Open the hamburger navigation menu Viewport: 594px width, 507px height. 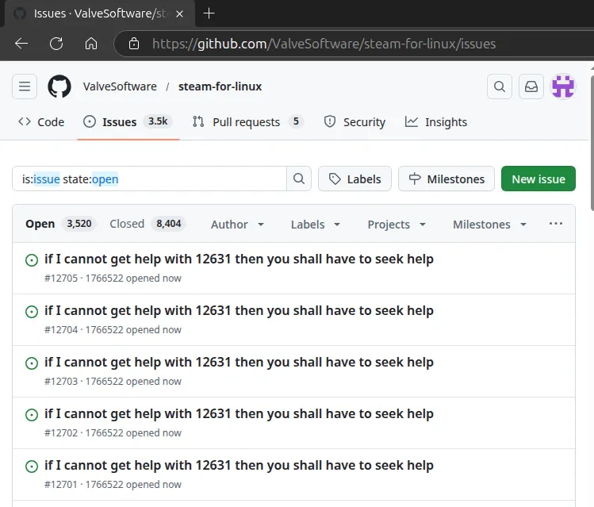click(25, 86)
